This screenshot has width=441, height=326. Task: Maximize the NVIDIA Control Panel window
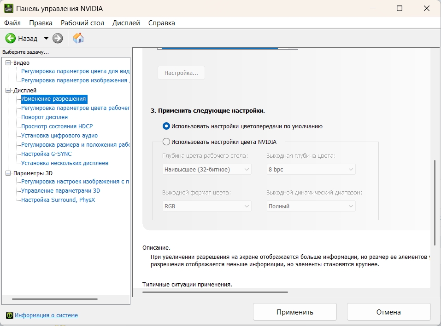pyautogui.click(x=400, y=8)
